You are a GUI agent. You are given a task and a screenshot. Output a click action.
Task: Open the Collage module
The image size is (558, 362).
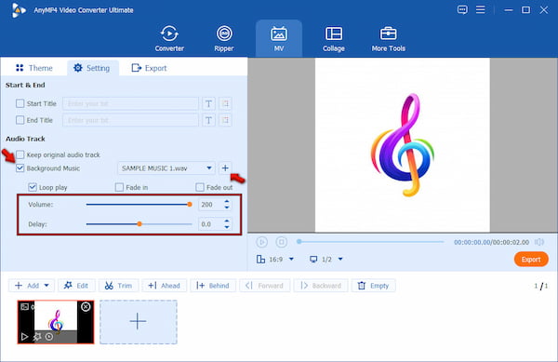pos(334,38)
